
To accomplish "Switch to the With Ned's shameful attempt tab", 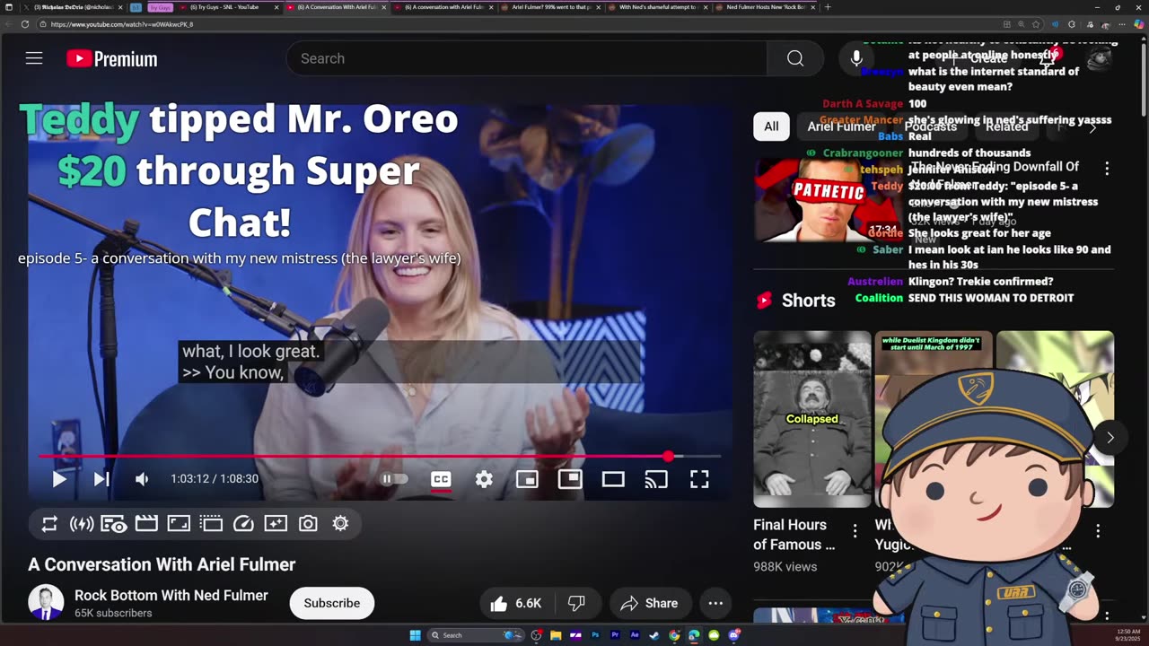I will tap(656, 7).
